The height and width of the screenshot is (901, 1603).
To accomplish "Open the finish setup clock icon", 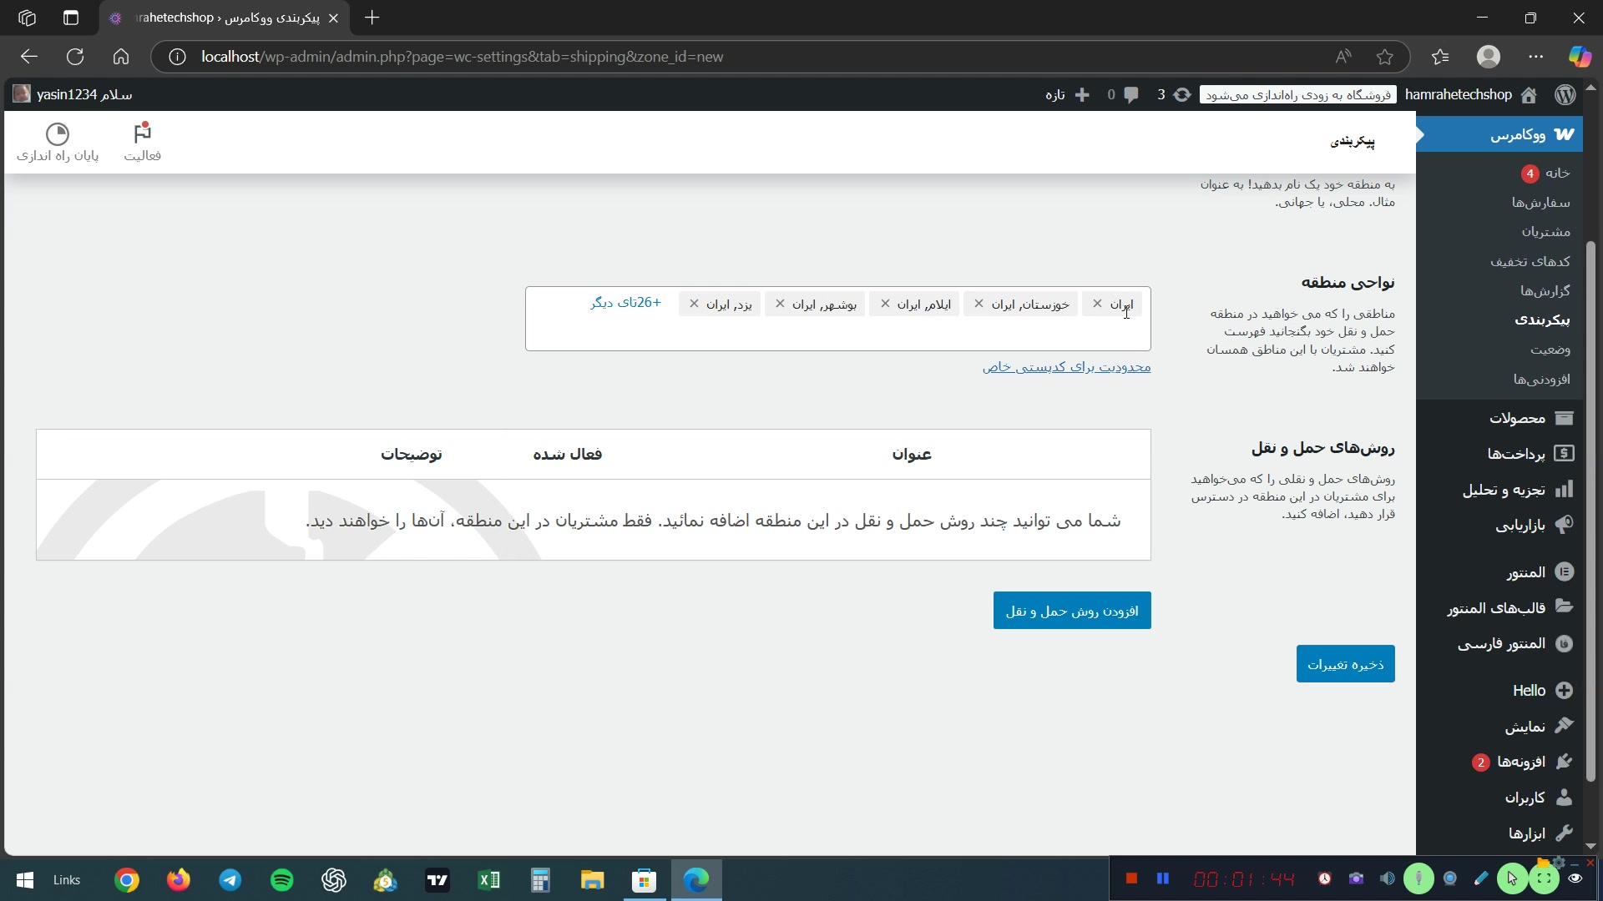I will tap(58, 133).
